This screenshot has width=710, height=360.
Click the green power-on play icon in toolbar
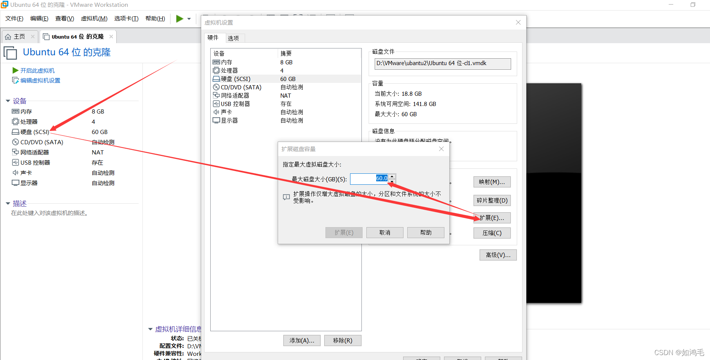coord(180,19)
